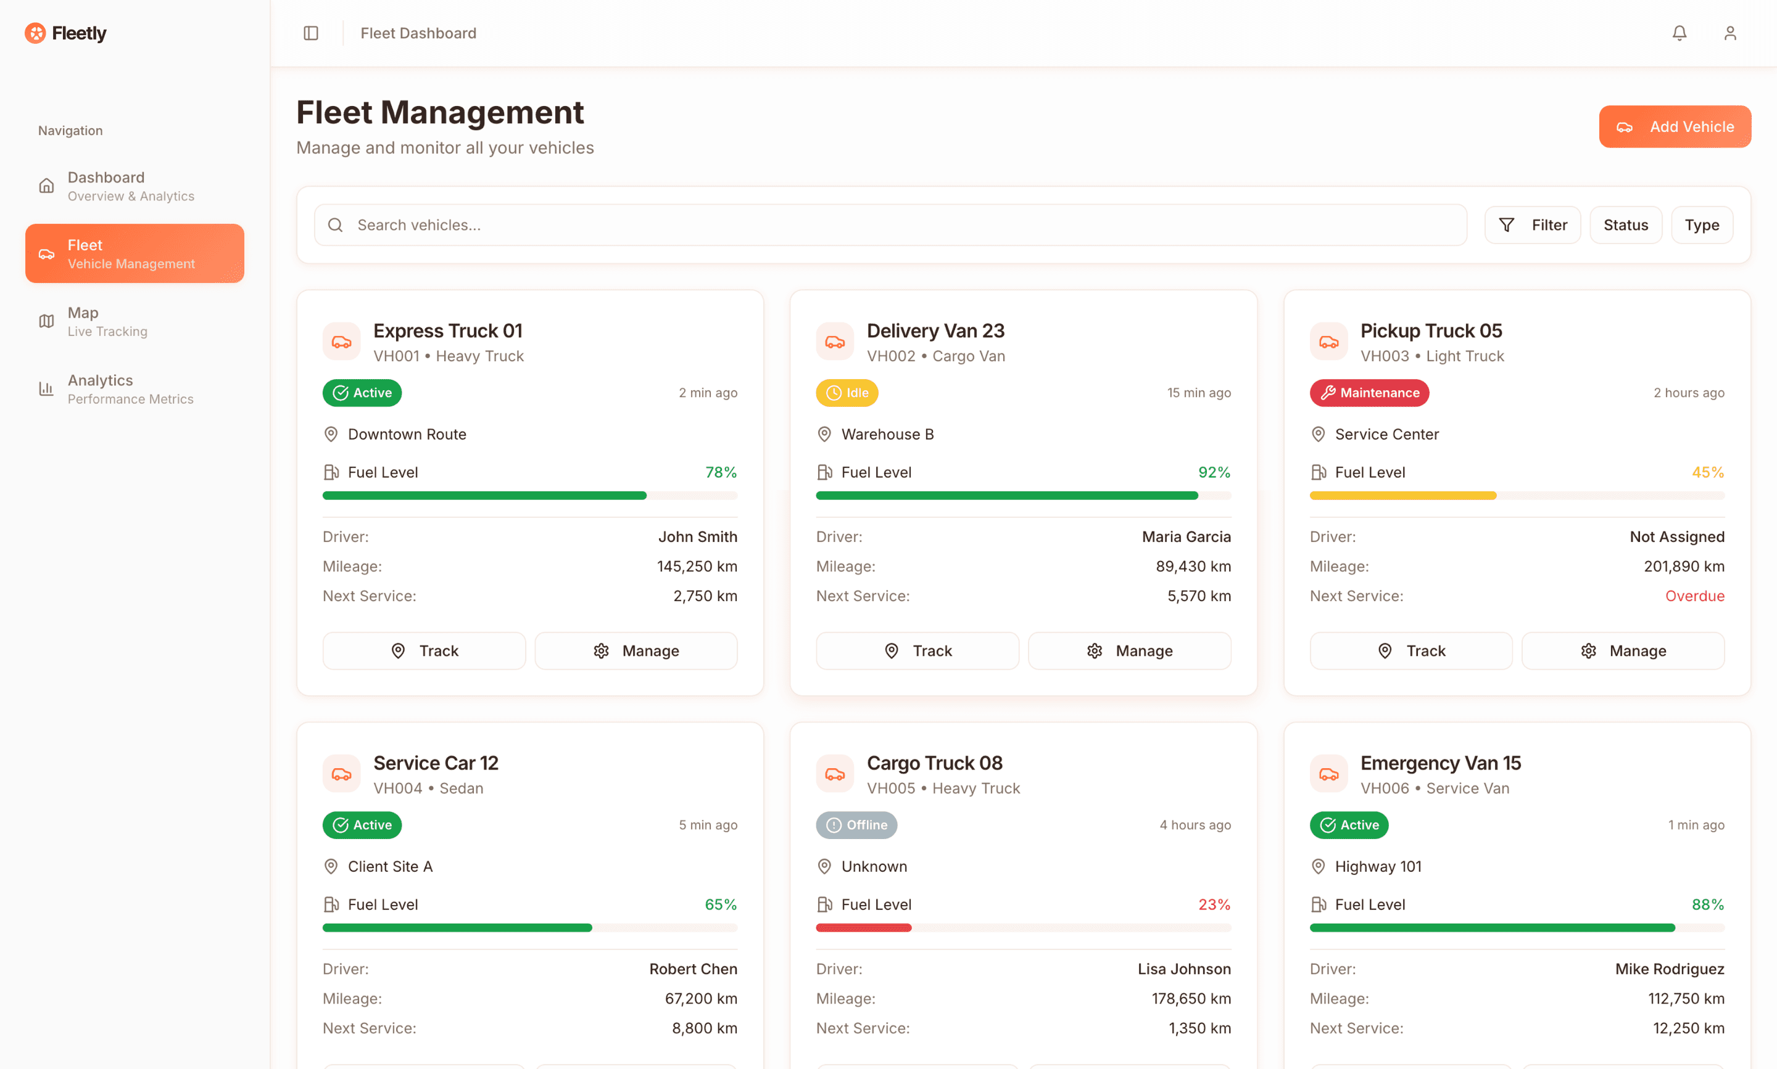1777x1069 pixels.
Task: Open the Status filter dropdown
Action: pos(1625,225)
